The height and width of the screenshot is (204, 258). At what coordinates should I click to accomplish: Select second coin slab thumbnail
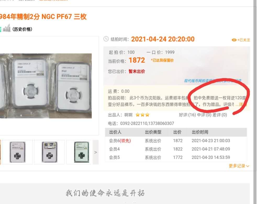[x=49, y=152]
